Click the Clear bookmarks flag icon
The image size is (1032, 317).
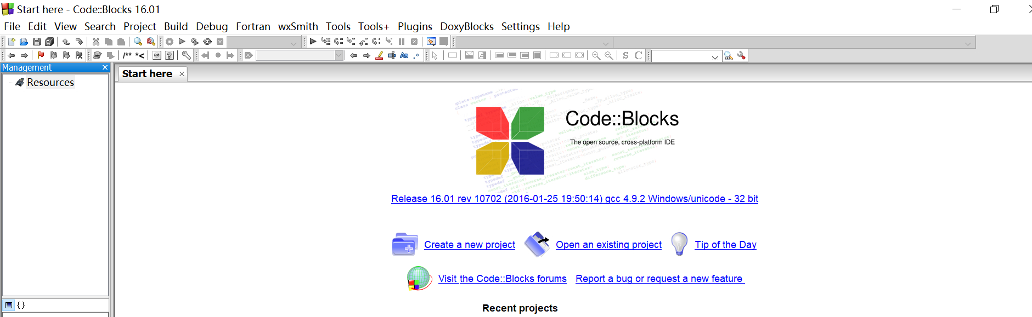pyautogui.click(x=79, y=55)
